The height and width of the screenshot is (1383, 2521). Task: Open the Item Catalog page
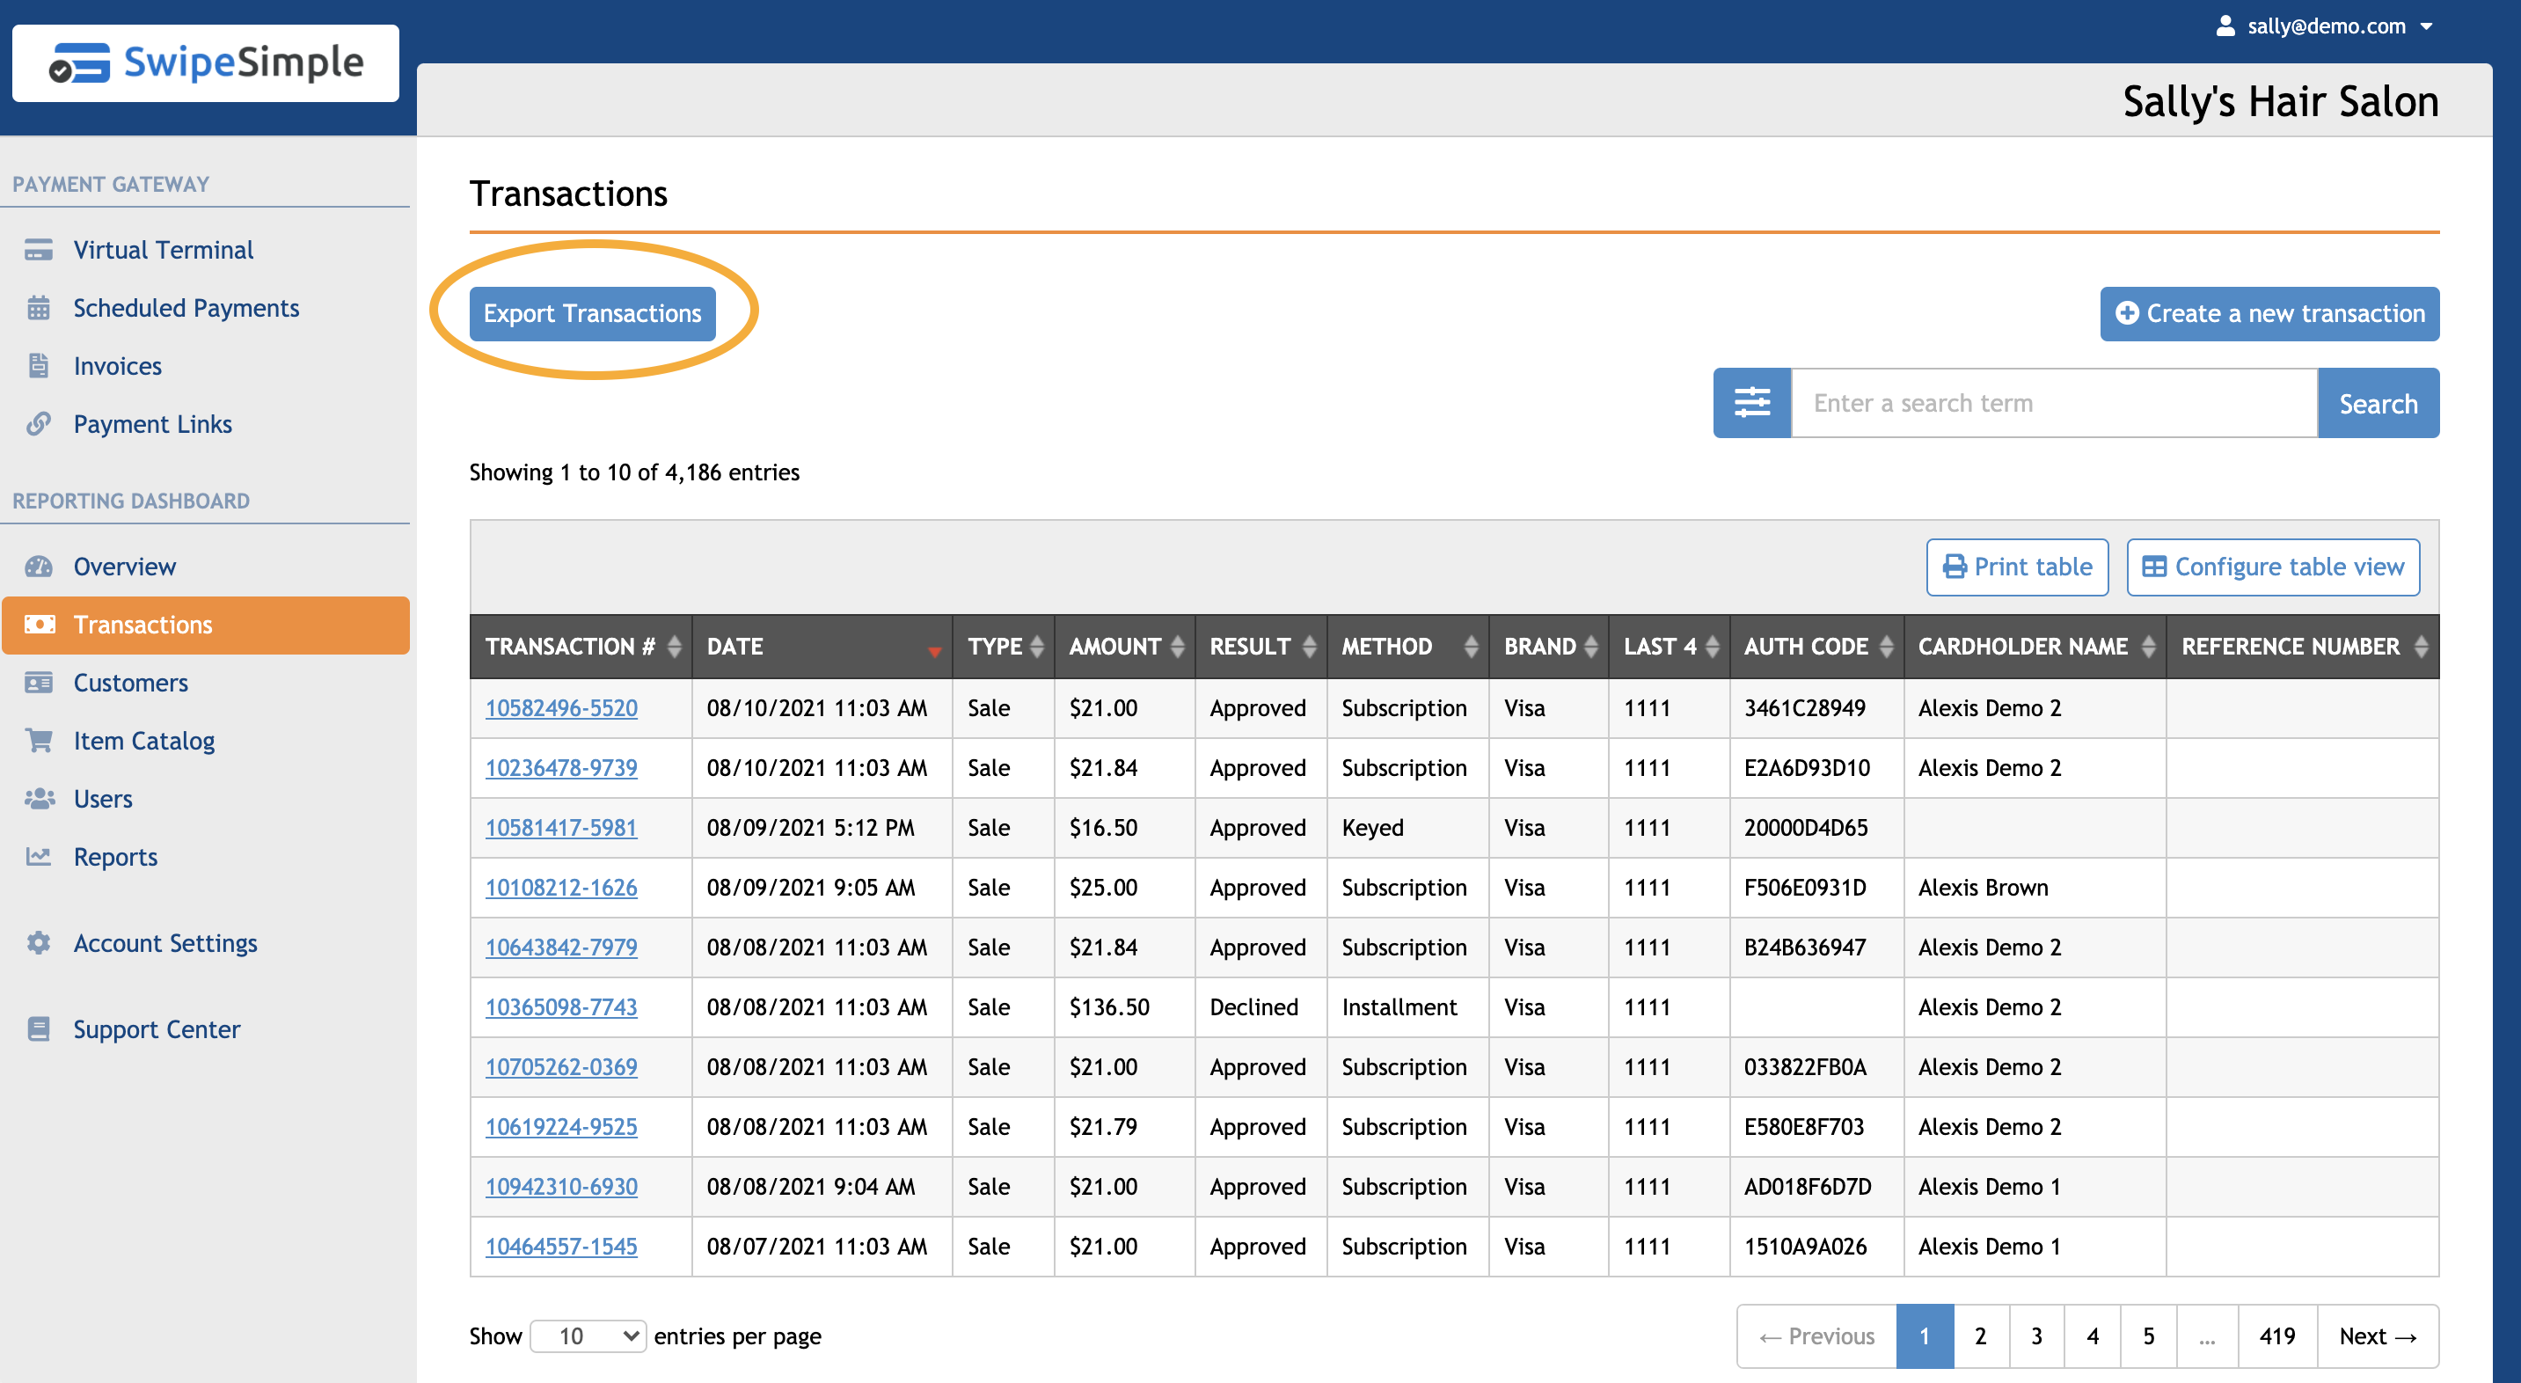(x=144, y=741)
